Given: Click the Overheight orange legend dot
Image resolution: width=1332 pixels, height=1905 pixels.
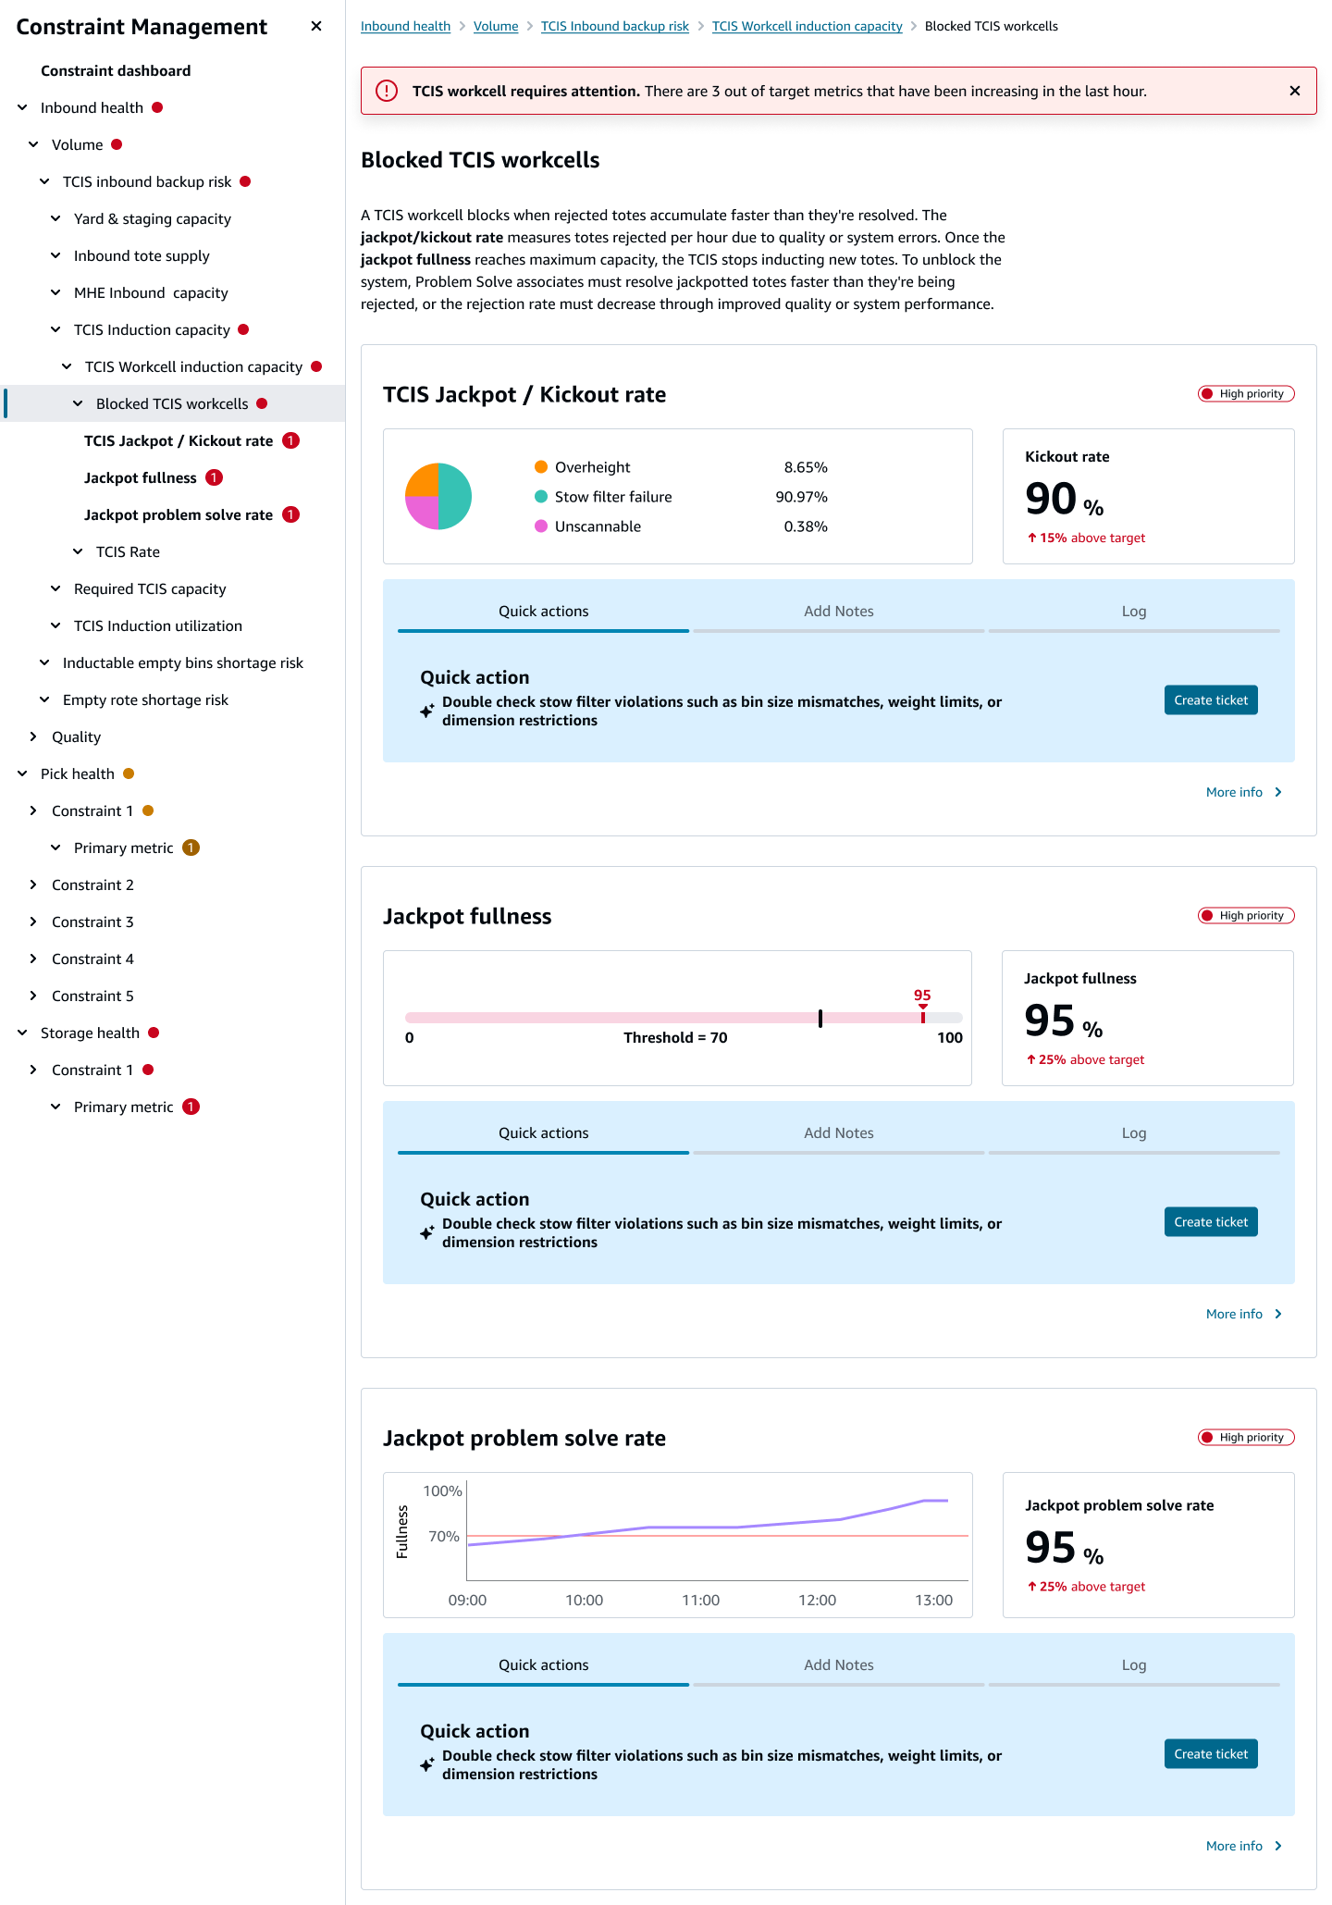Looking at the screenshot, I should tap(541, 466).
